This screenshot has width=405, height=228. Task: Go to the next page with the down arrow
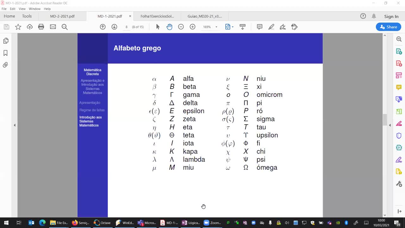tap(114, 27)
